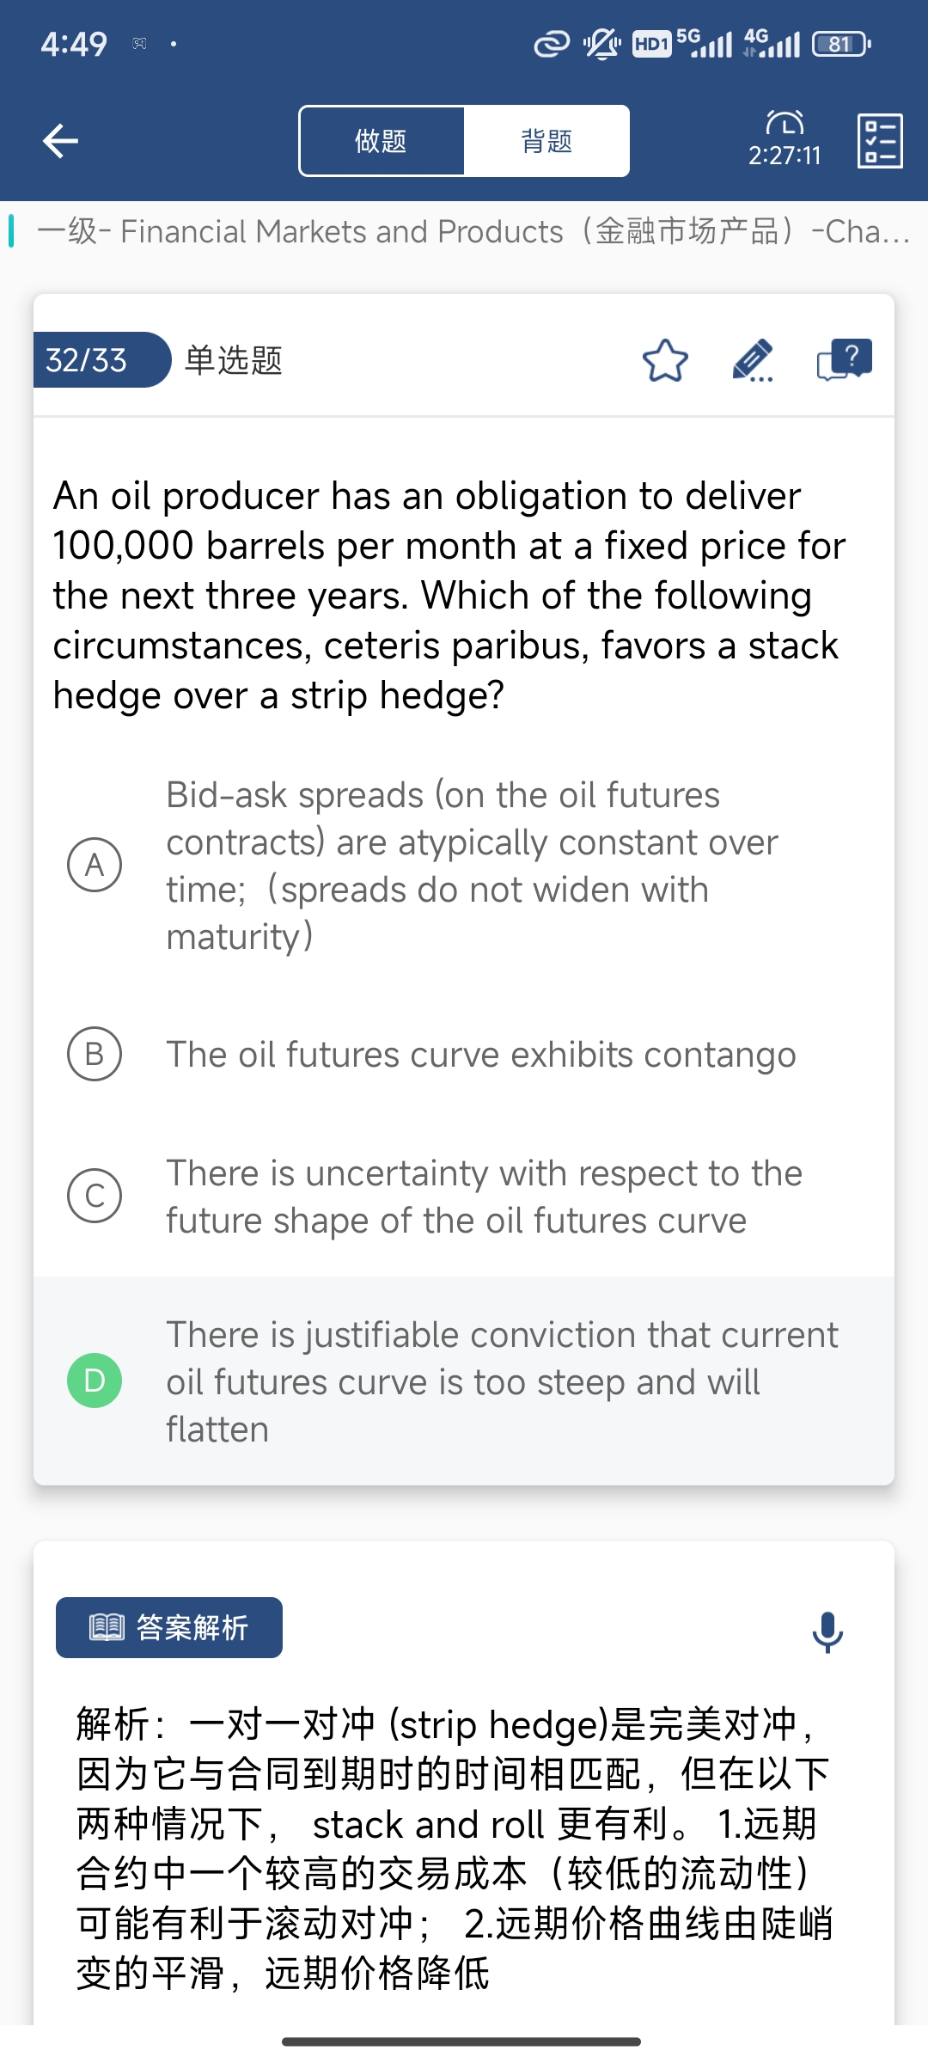Viewport: 928px width, 2063px height.
Task: Choose the contango answer text
Action: (481, 1055)
